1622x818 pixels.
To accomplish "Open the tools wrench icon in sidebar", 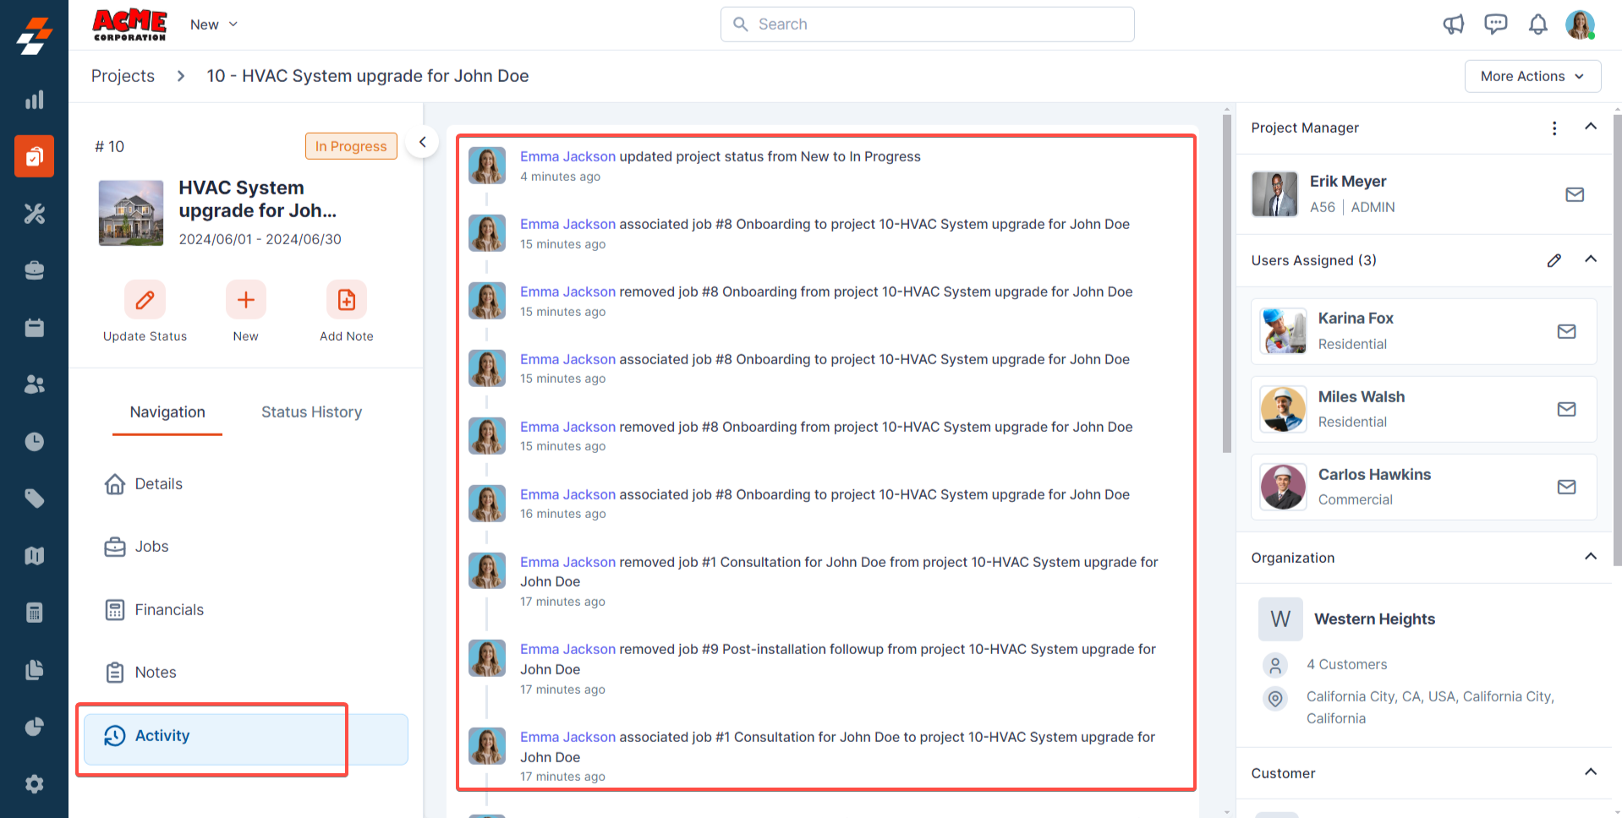I will (x=34, y=214).
